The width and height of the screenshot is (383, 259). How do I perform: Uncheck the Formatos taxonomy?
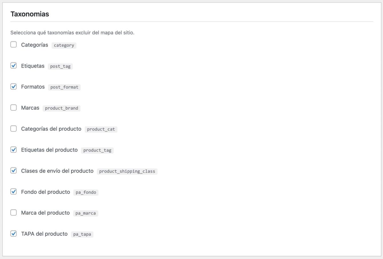(x=13, y=86)
